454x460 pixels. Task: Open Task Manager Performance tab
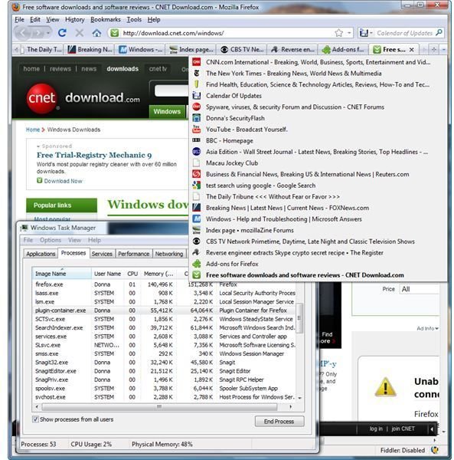coord(133,254)
